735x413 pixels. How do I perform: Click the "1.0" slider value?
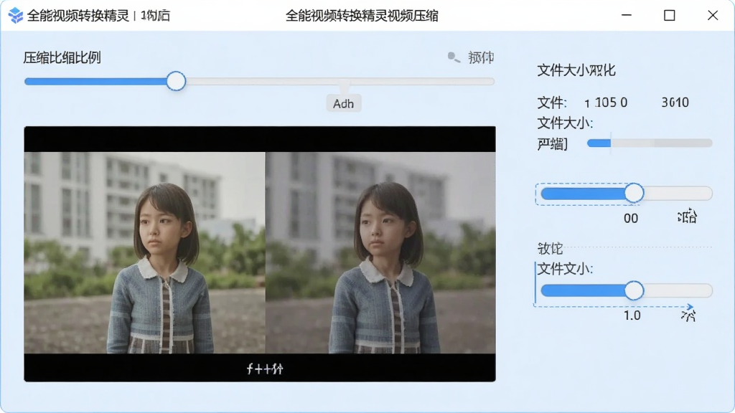click(x=632, y=315)
